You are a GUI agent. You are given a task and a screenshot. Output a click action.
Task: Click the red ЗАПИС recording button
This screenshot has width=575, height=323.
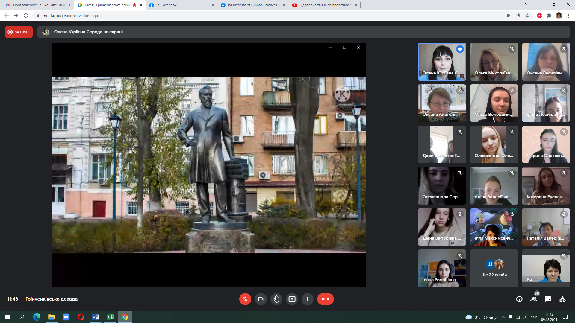[x=19, y=32]
